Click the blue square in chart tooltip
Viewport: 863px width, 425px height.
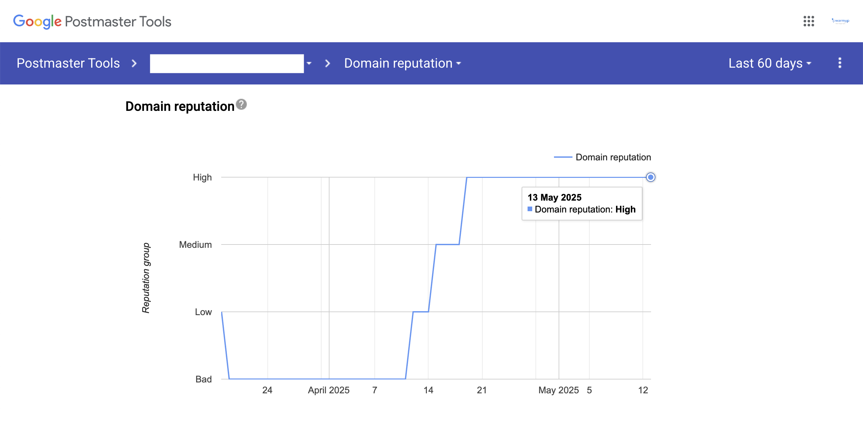click(530, 209)
